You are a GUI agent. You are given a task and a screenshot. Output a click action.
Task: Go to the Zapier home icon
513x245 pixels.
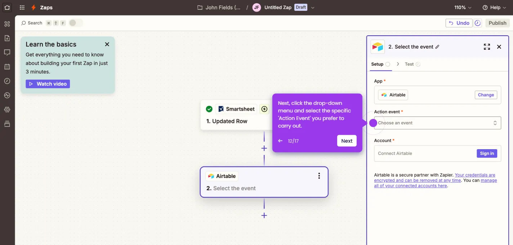(7, 7)
